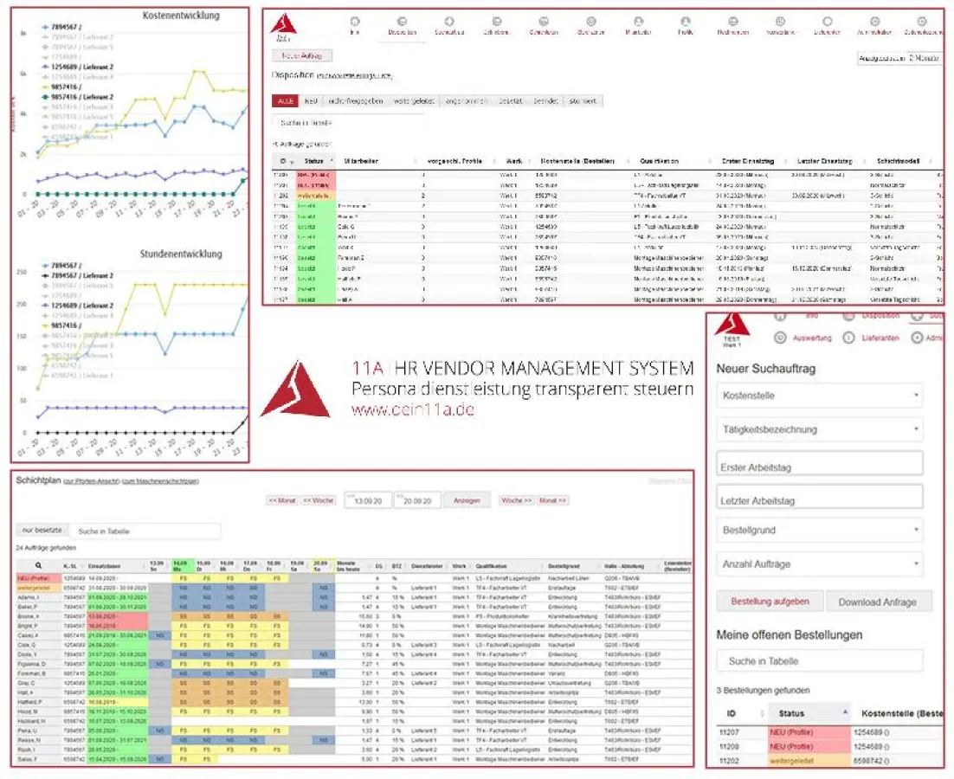Click the Mitarbeiter icon in the top navigation bar
The image size is (954, 779).
point(638,21)
